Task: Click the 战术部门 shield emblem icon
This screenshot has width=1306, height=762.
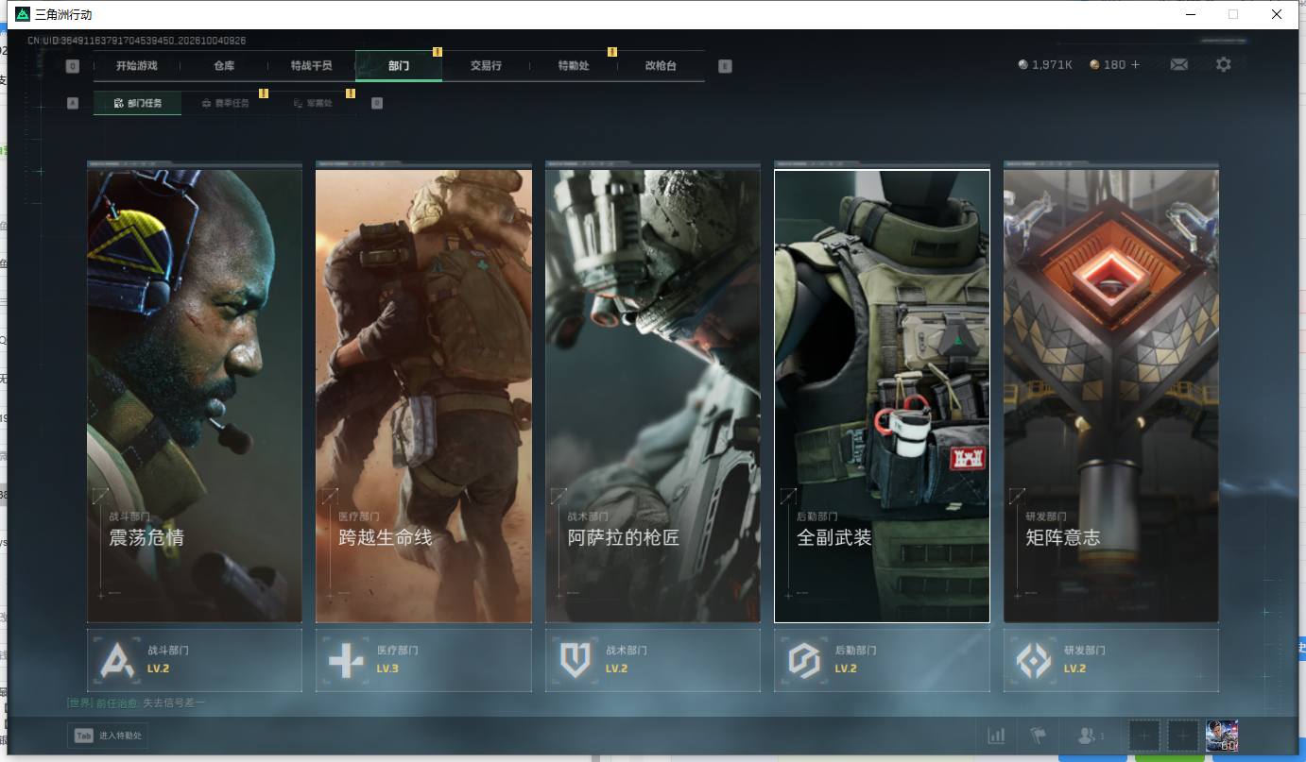Action: pos(575,661)
